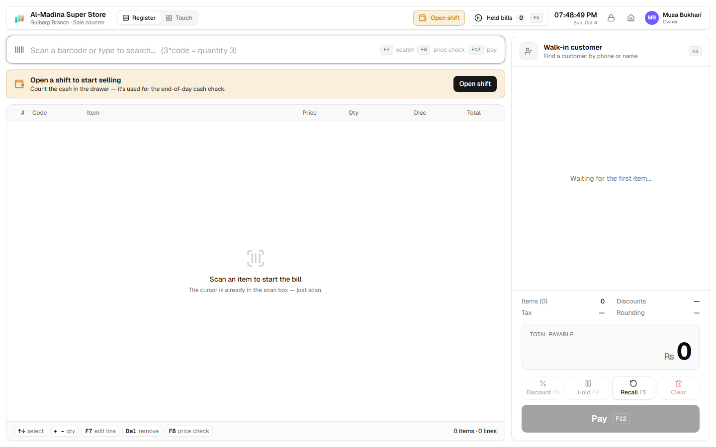Click the Waiting for the first item text
This screenshot has height=447, width=716.
(611, 178)
